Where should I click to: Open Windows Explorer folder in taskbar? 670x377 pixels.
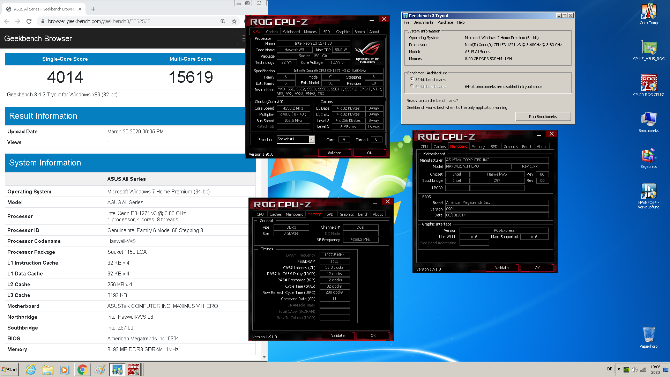(48, 370)
